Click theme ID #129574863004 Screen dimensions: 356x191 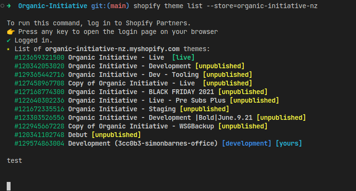tap(39, 143)
